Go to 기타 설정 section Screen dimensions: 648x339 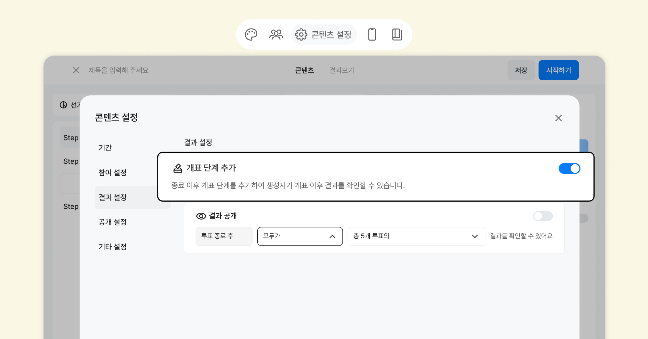point(113,247)
